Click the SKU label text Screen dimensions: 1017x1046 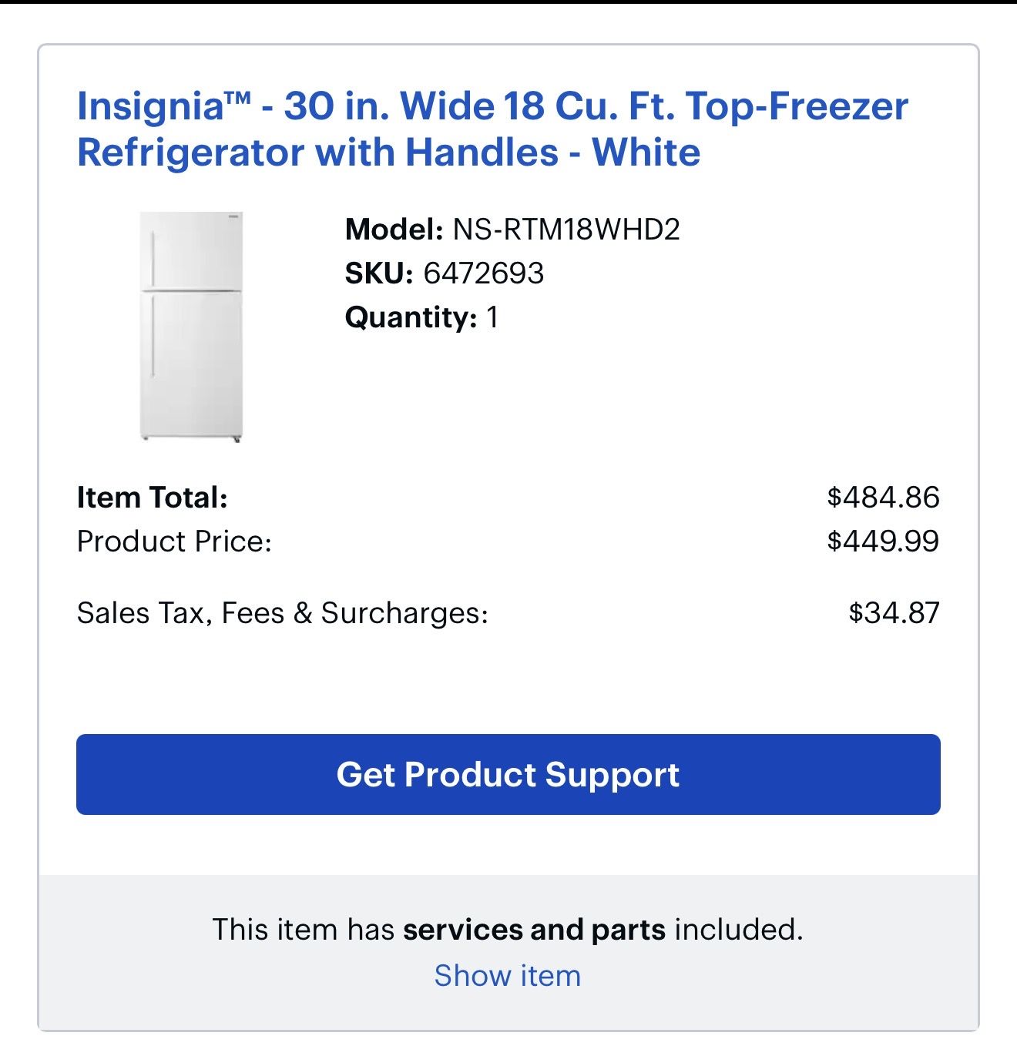(x=379, y=273)
